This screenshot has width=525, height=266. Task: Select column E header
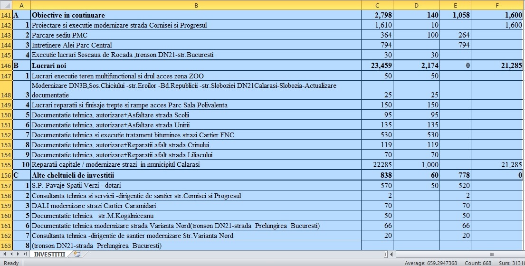pyautogui.click(x=455, y=5)
